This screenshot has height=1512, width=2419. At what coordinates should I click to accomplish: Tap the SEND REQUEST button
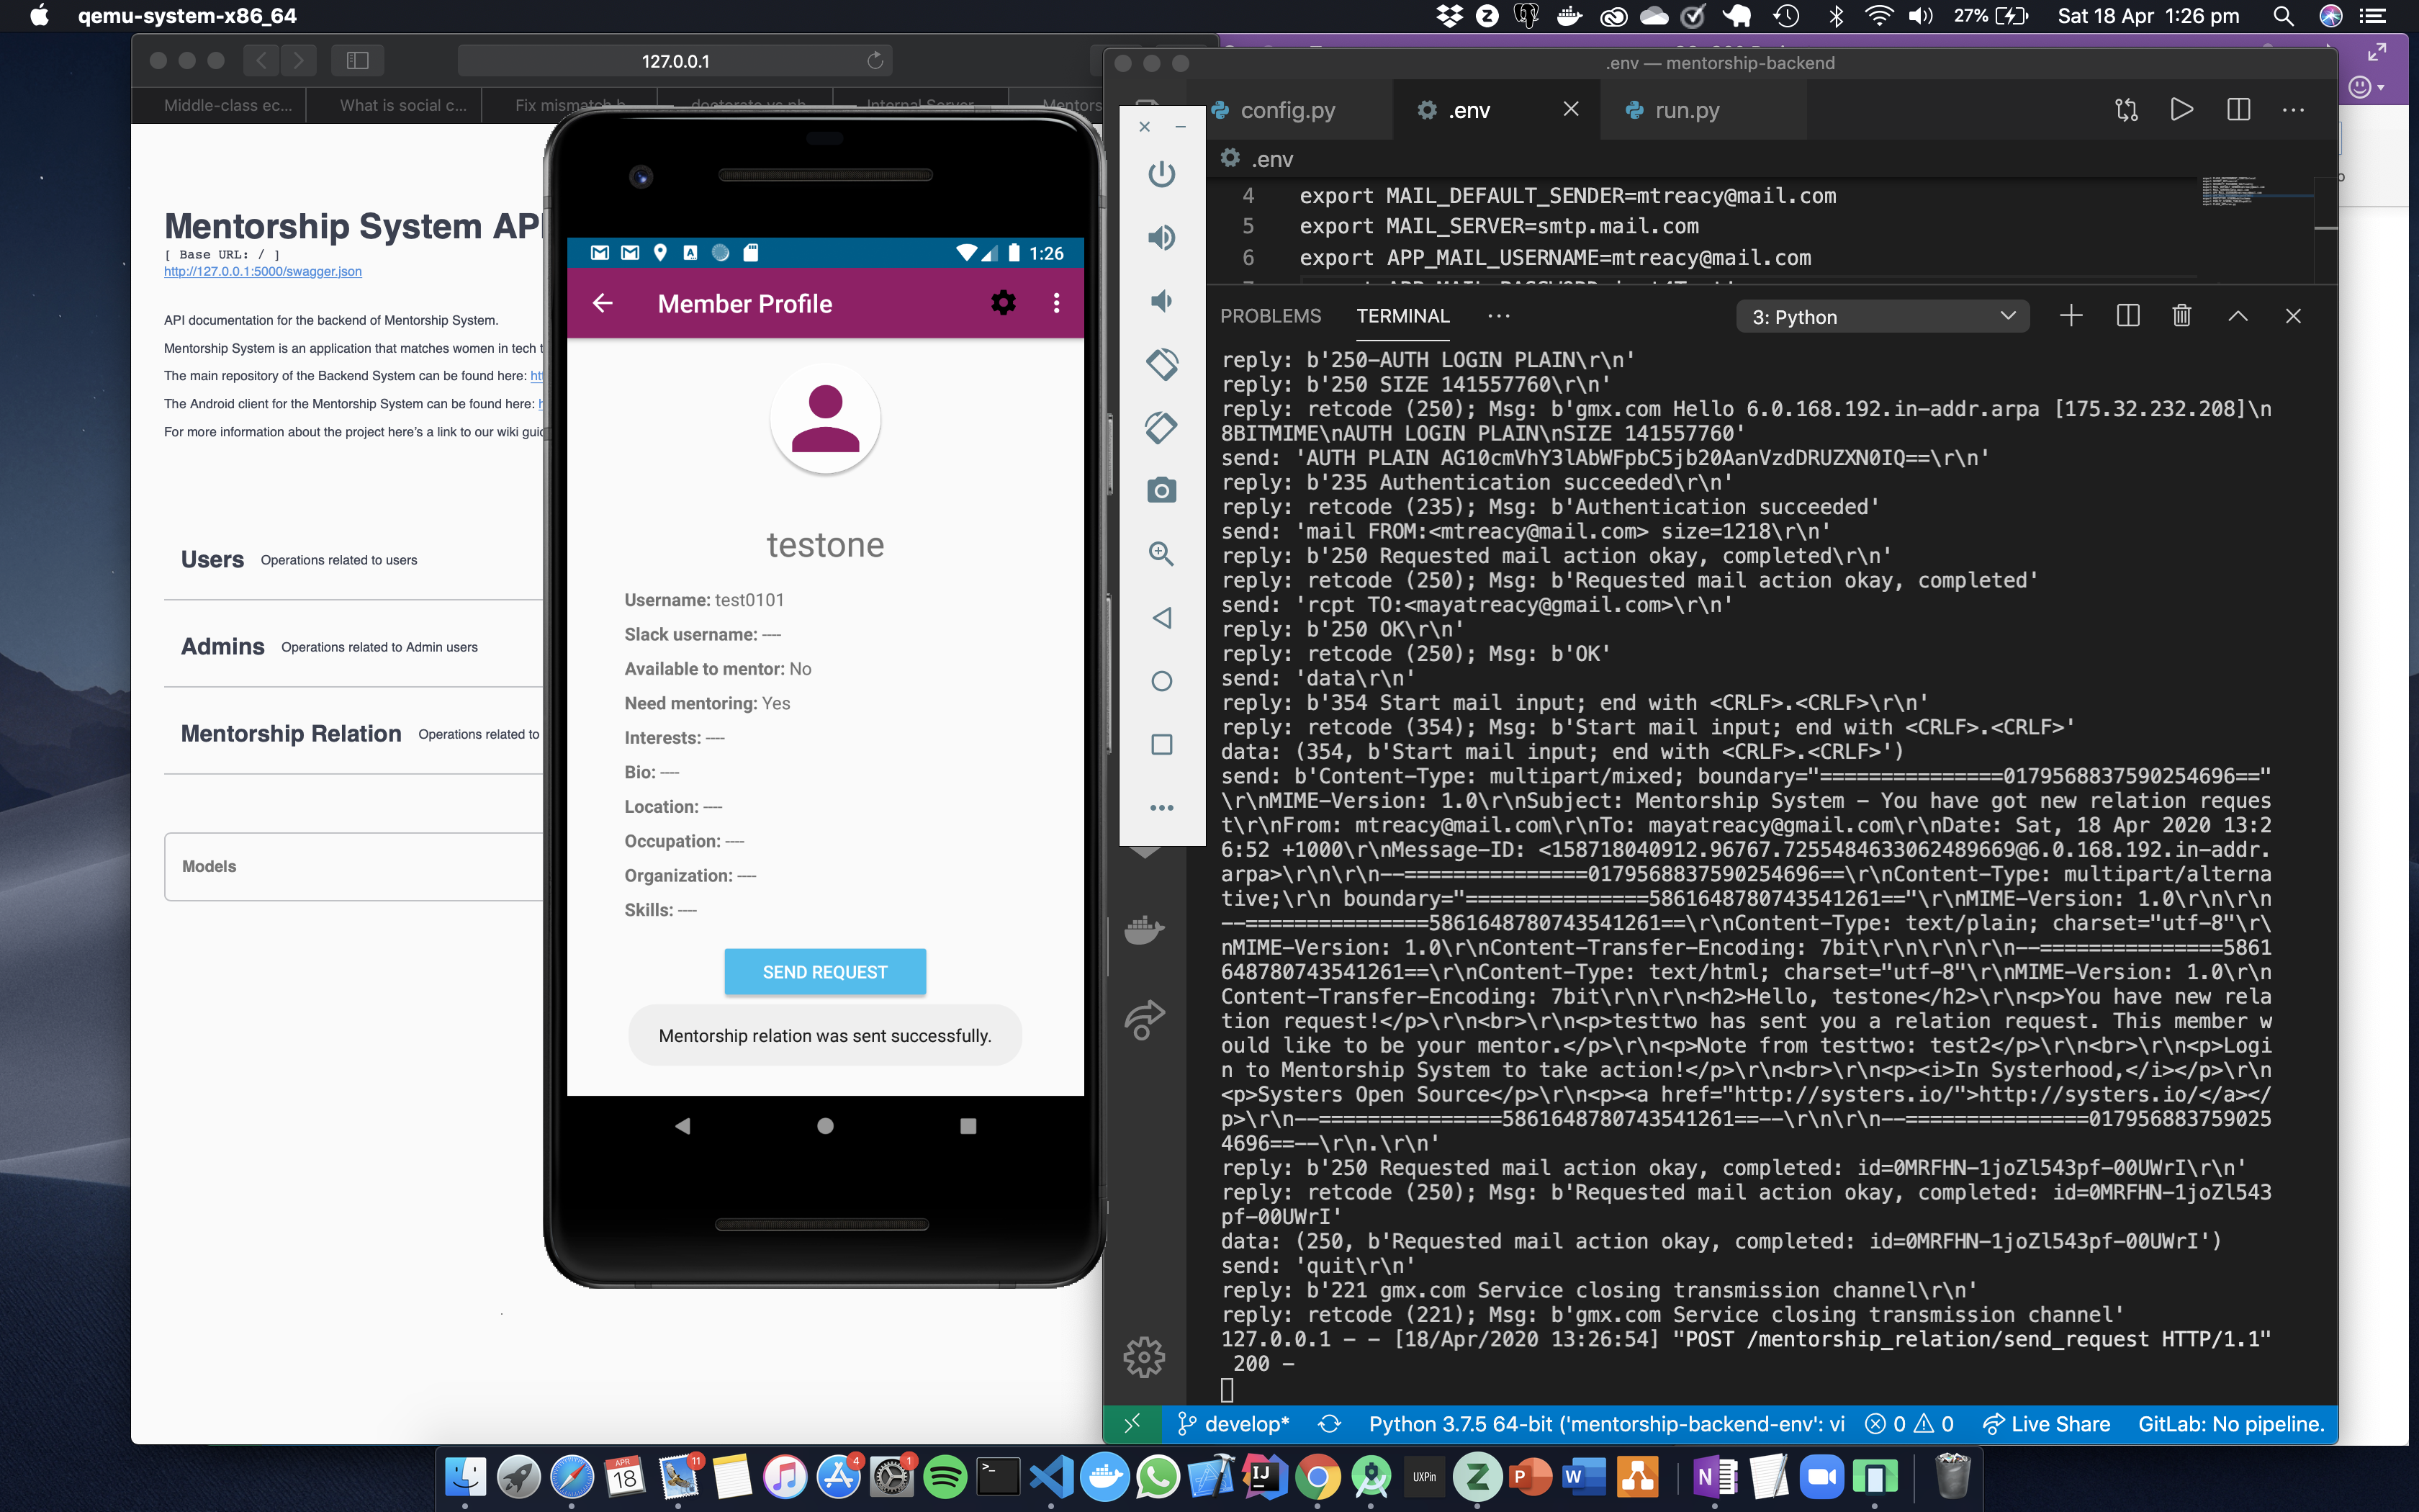824,972
